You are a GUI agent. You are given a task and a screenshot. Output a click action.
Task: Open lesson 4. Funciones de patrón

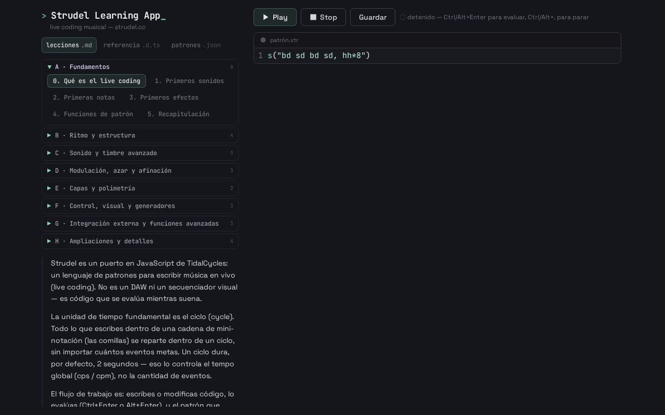click(93, 114)
